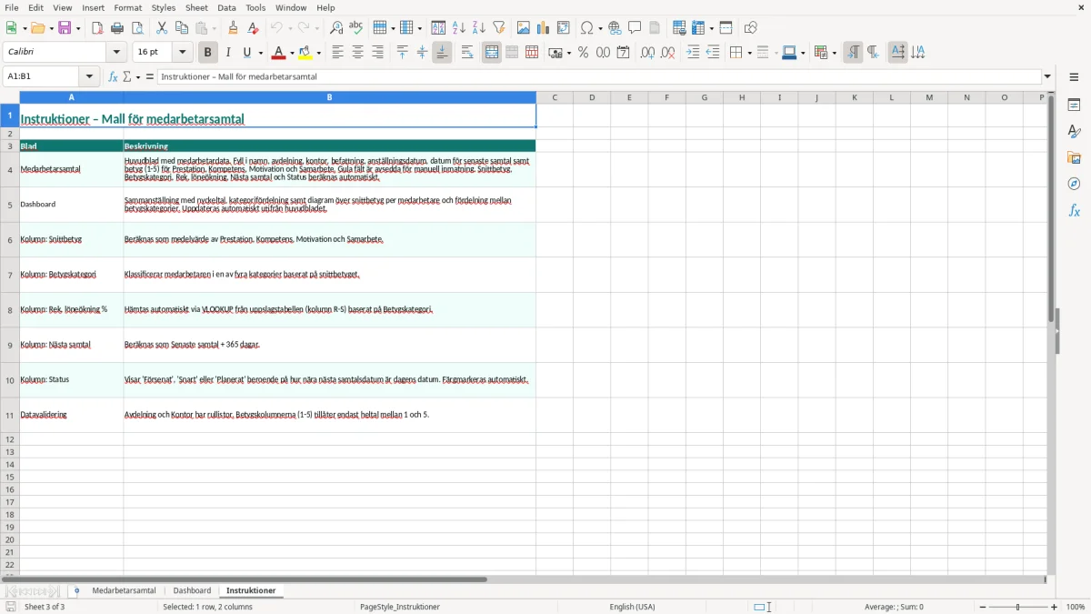Toggle Italic formatting
The height and width of the screenshot is (614, 1091).
coord(228,53)
